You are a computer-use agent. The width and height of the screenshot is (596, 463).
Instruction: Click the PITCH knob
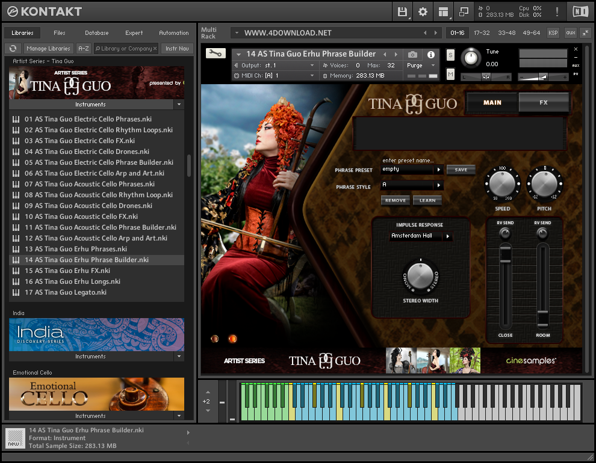pos(544,183)
